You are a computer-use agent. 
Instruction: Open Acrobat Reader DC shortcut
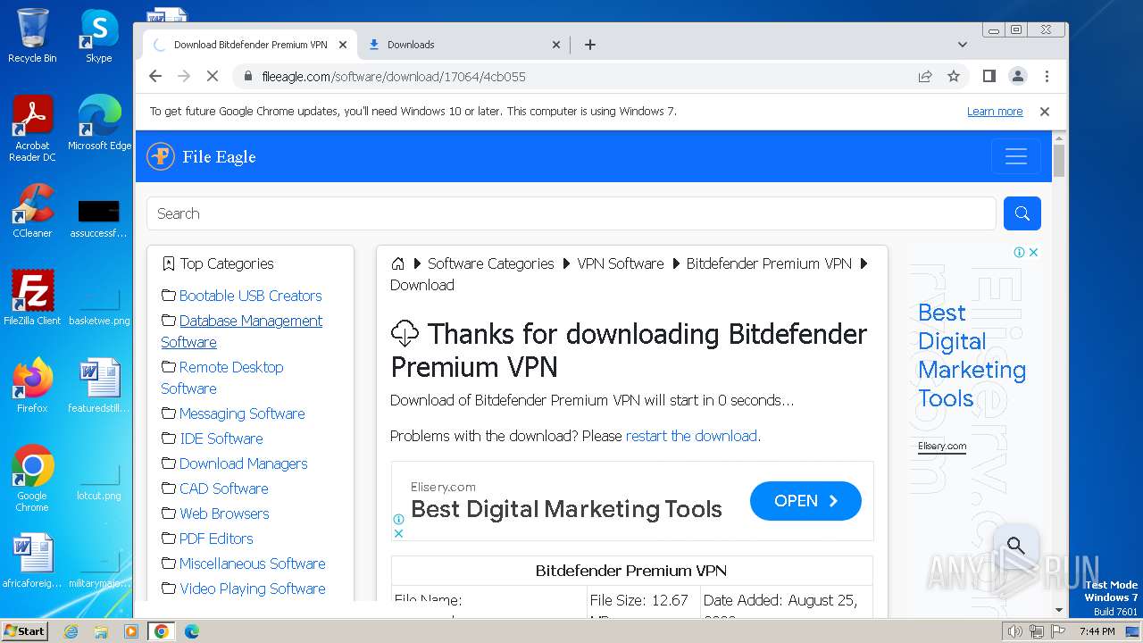pyautogui.click(x=32, y=129)
